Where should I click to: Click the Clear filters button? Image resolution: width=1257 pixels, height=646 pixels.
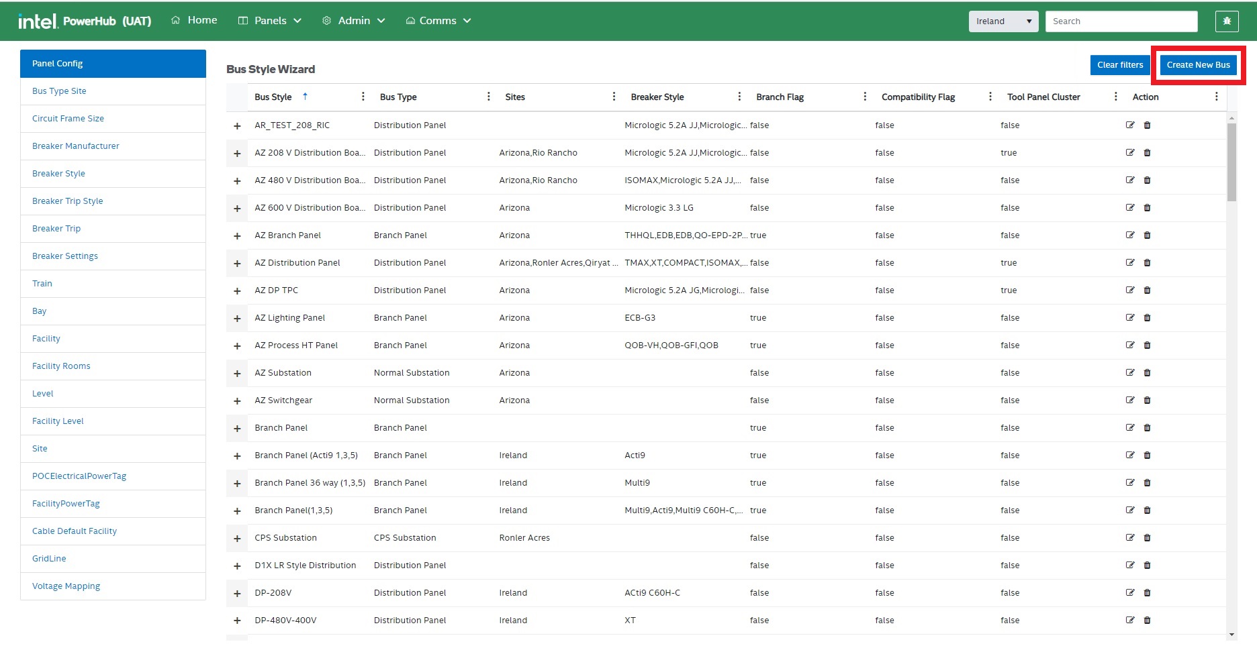[1119, 65]
